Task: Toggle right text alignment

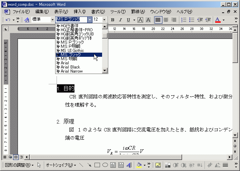Action: click(173, 20)
